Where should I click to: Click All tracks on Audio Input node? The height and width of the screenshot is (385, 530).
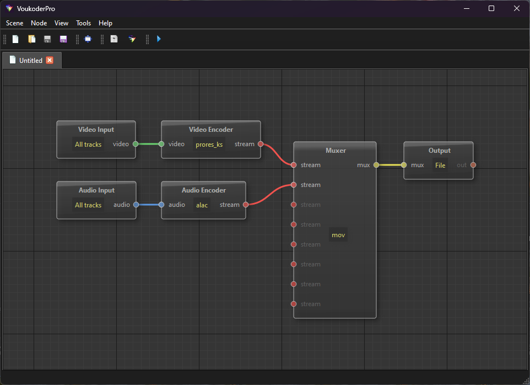click(x=88, y=205)
